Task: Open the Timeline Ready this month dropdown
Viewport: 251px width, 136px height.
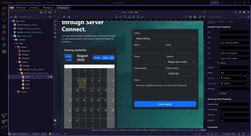Action: point(181,62)
